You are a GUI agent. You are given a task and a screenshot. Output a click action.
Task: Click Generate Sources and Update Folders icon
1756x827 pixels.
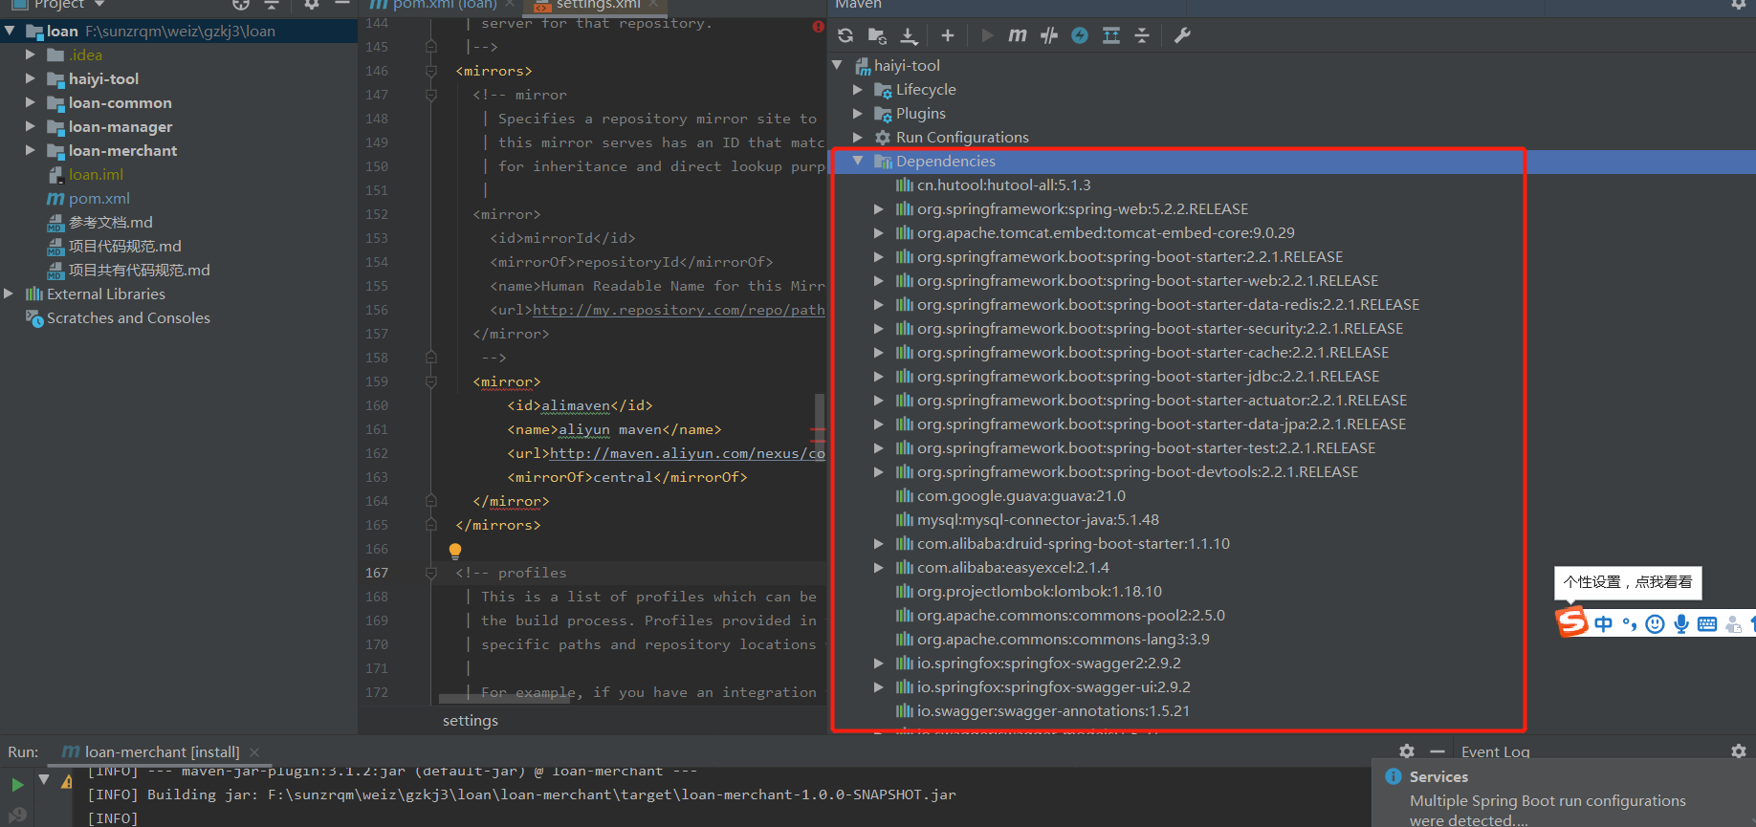(877, 35)
